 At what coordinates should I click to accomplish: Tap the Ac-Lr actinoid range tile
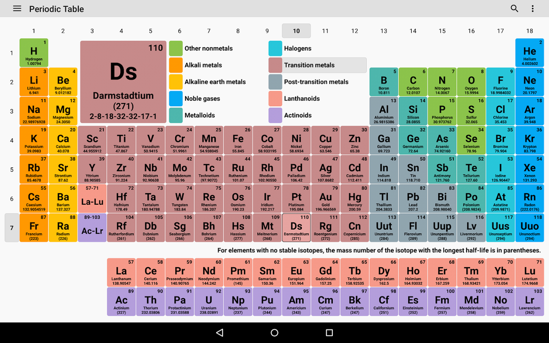[92, 228]
